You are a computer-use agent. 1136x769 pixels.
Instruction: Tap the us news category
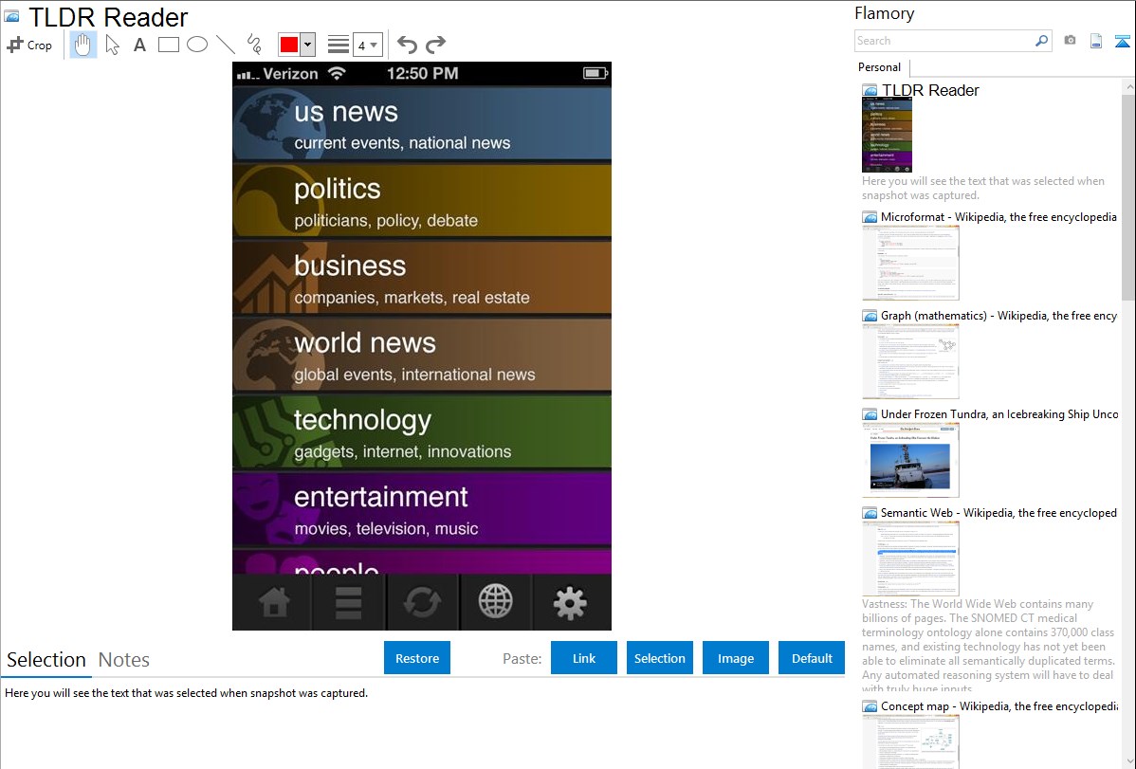point(422,124)
